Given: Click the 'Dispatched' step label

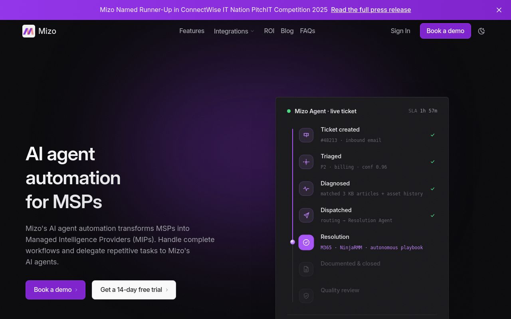Looking at the screenshot, I should [336, 210].
